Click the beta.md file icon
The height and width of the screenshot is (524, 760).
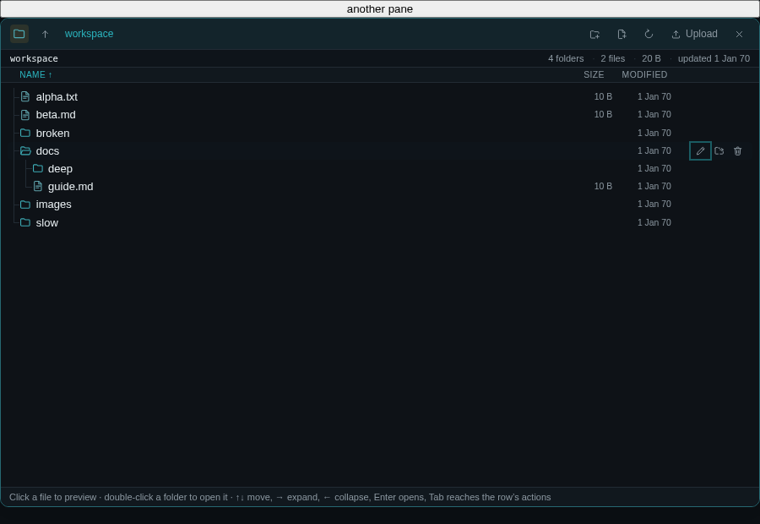click(x=25, y=114)
